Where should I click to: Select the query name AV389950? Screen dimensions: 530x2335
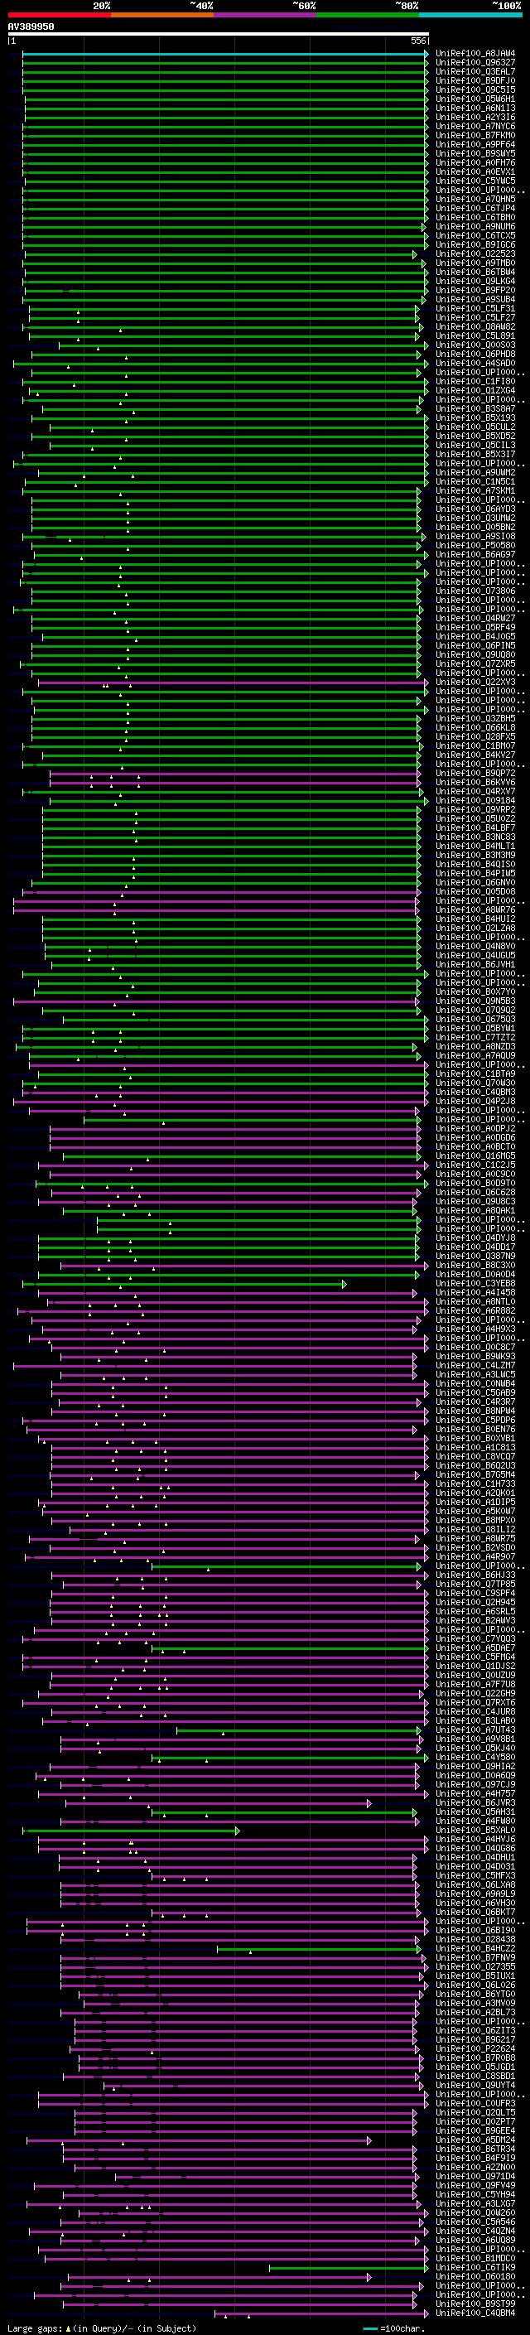click(31, 27)
